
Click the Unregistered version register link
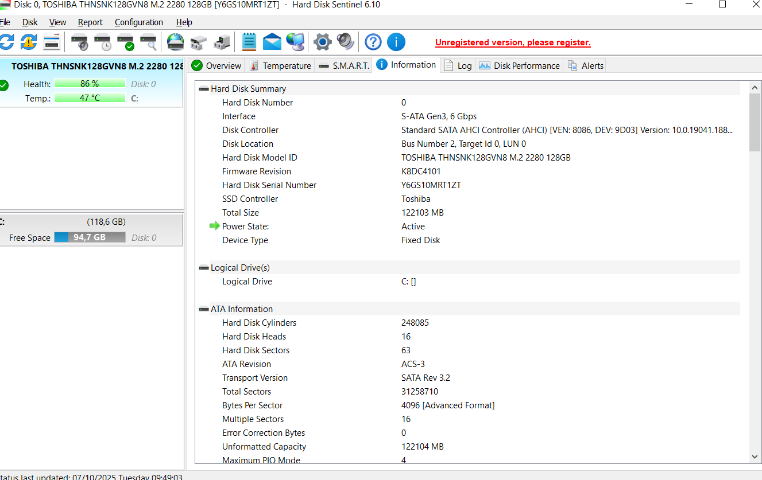513,42
